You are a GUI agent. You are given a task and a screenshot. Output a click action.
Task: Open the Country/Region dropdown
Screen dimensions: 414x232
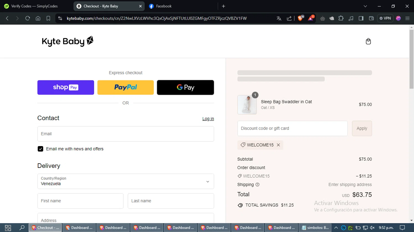click(126, 181)
